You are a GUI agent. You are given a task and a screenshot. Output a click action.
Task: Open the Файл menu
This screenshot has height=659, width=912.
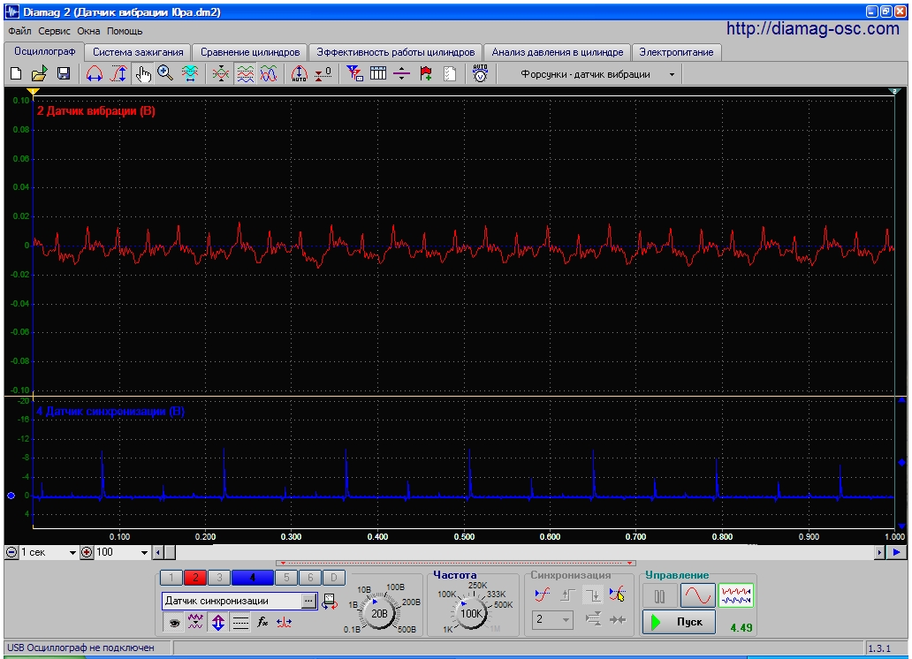(19, 32)
